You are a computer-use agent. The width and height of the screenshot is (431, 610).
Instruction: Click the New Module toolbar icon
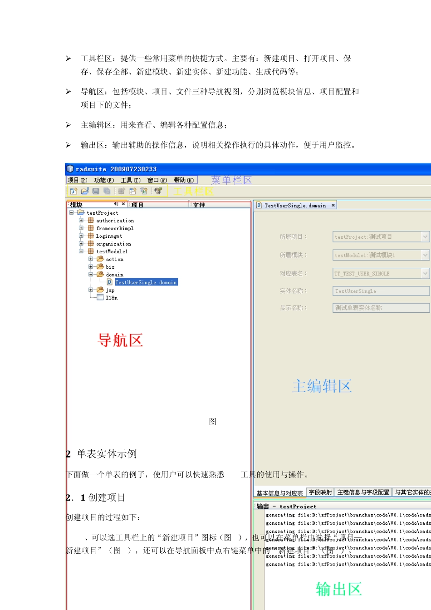[122, 191]
